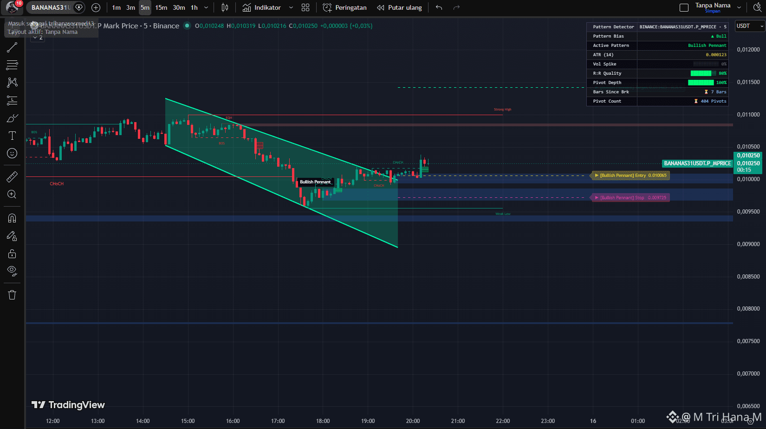Click the Pivot Count 404 Pivots value
Screen dimensions: 766x429
710,101
